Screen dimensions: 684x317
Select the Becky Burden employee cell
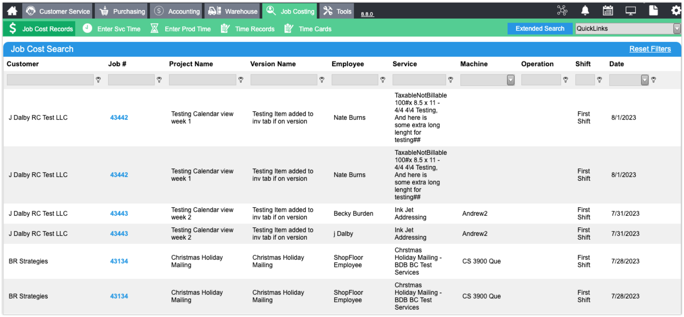[x=353, y=213]
